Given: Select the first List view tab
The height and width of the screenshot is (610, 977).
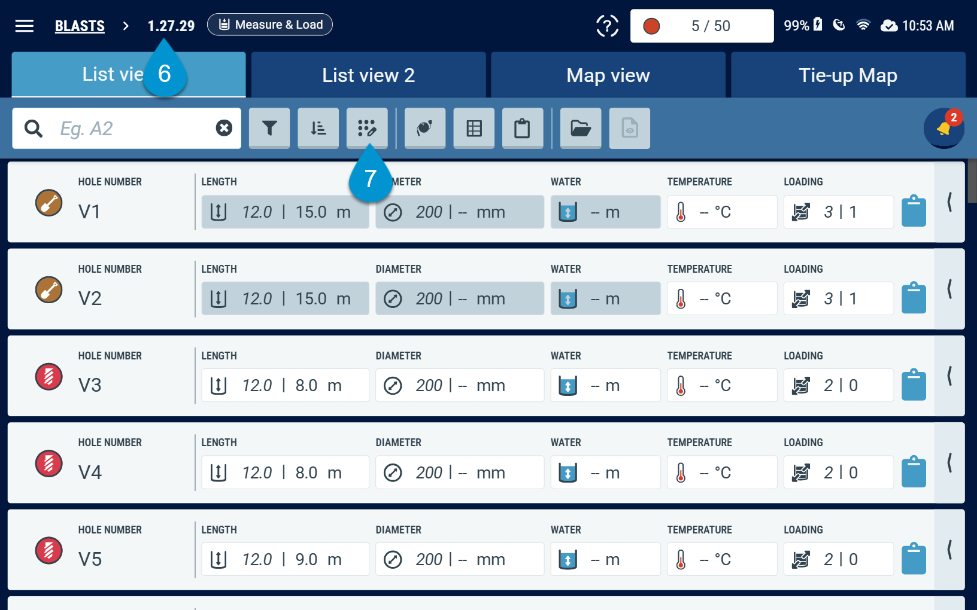Looking at the screenshot, I should click(129, 75).
